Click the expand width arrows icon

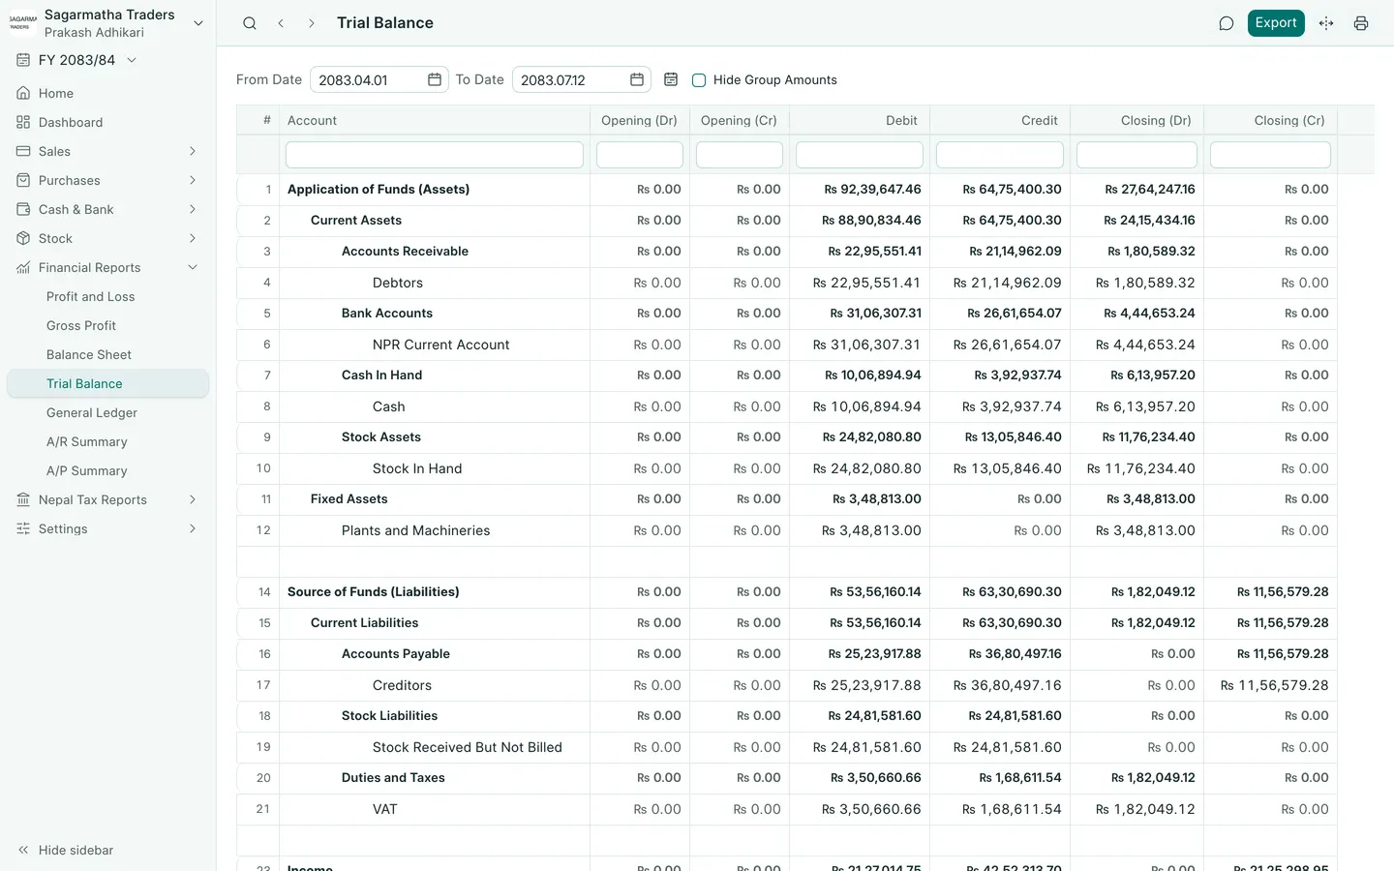click(1326, 23)
